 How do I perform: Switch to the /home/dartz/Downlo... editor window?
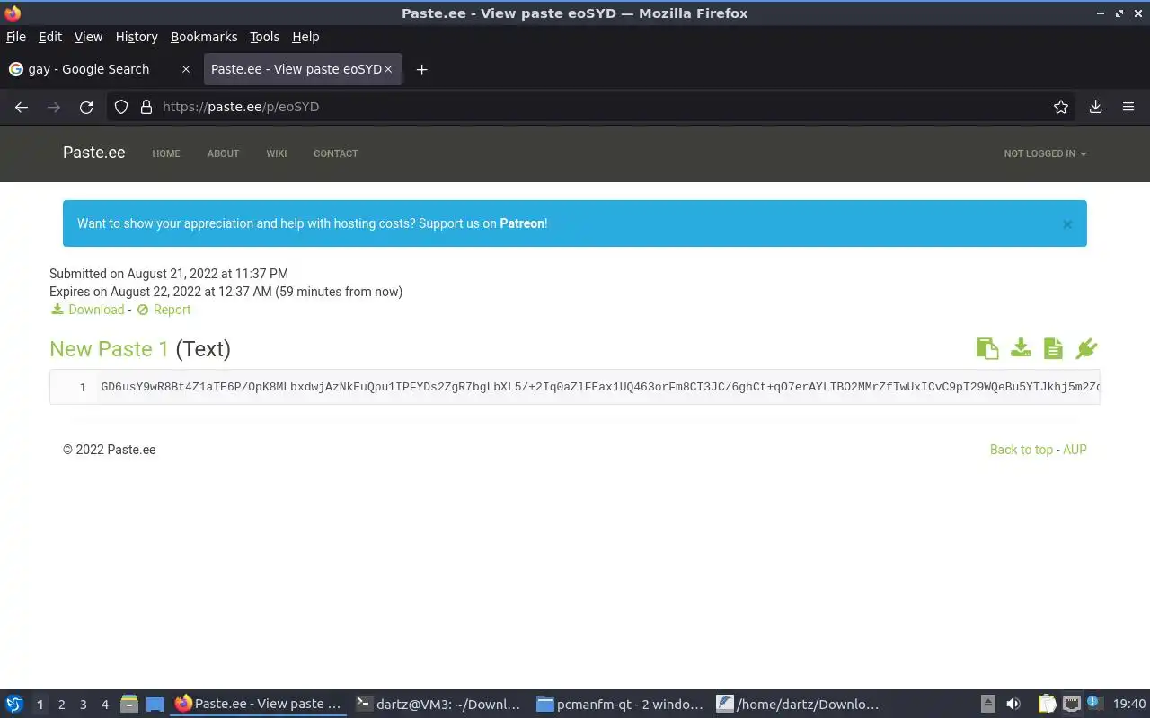[x=798, y=705]
